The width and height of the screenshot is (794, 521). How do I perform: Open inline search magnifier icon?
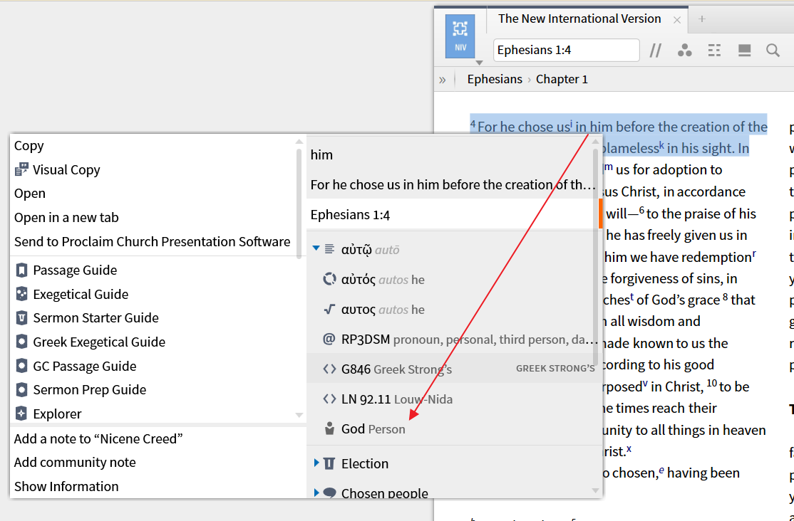click(773, 50)
